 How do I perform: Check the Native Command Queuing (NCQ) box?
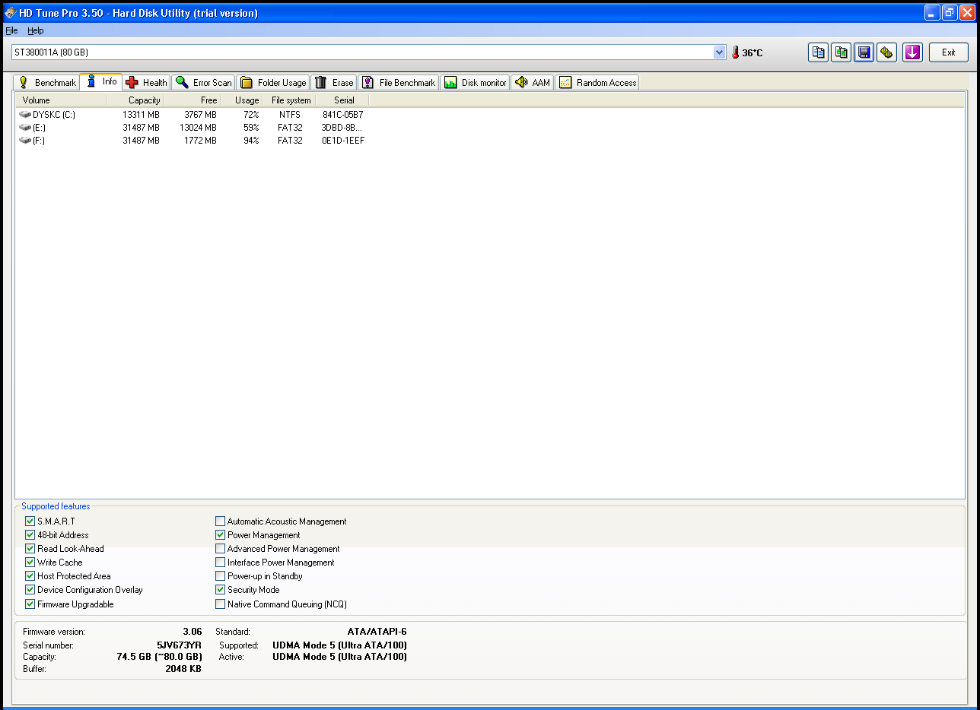[x=221, y=604]
